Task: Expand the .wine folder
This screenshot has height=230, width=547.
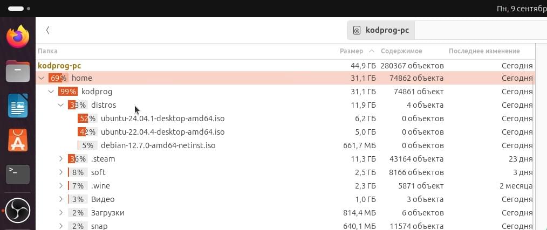Action: coord(61,186)
